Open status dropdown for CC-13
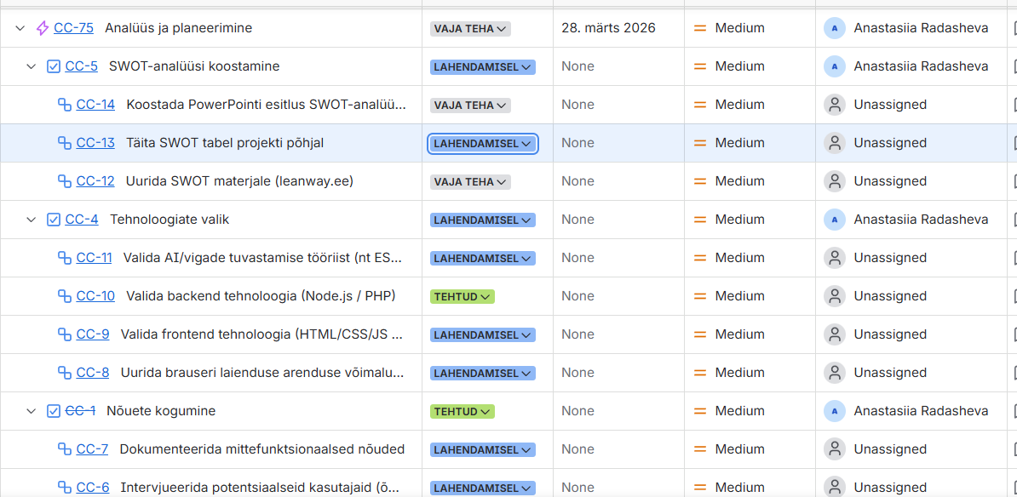The width and height of the screenshot is (1017, 497). click(x=482, y=144)
